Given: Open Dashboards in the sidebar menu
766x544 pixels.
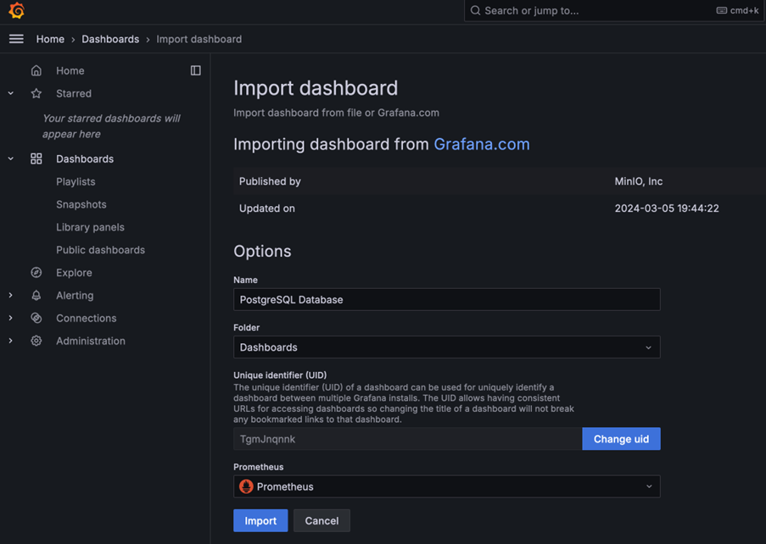Looking at the screenshot, I should (85, 158).
